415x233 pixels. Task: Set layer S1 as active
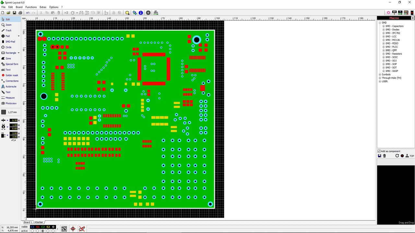tap(37, 231)
